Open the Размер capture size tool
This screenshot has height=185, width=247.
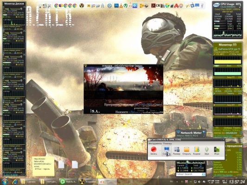click(177, 150)
